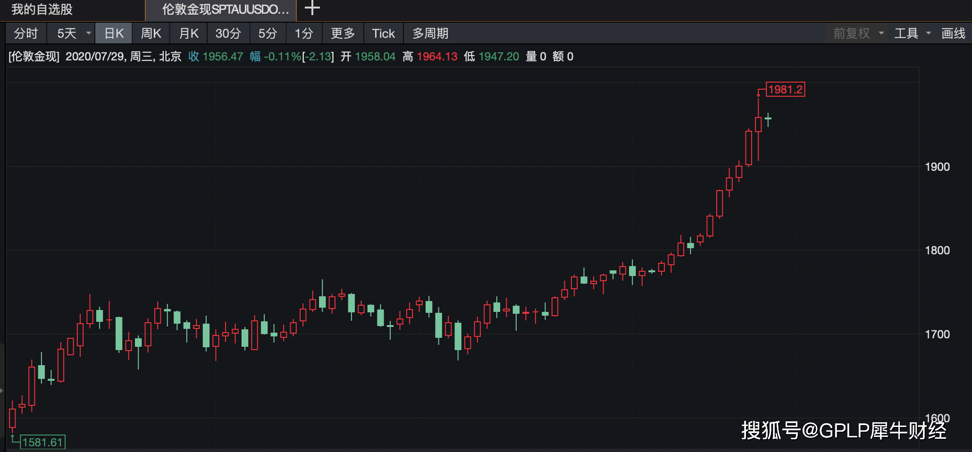Expand the 前复权 dropdown arrow

pyautogui.click(x=881, y=33)
